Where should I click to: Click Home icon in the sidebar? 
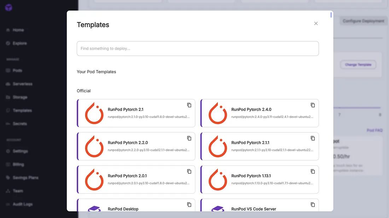point(8,30)
